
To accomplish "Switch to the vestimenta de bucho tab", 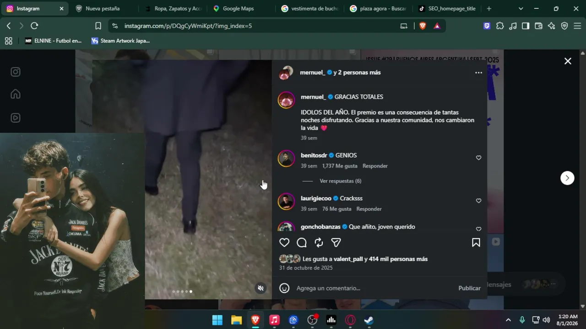I will coord(309,9).
